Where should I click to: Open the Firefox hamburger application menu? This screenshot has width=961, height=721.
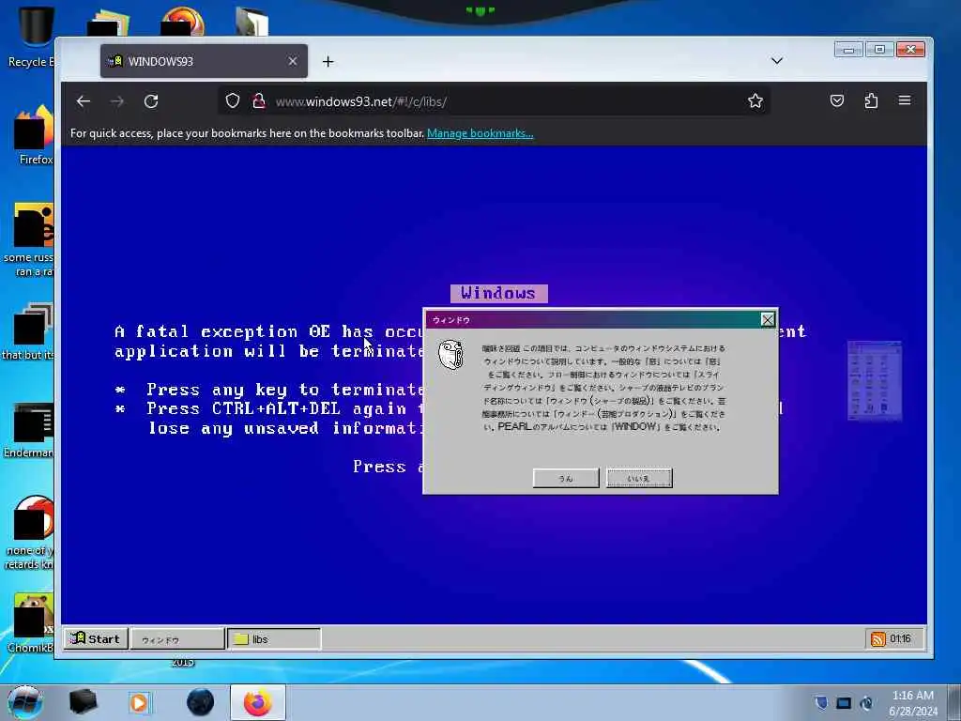[905, 100]
